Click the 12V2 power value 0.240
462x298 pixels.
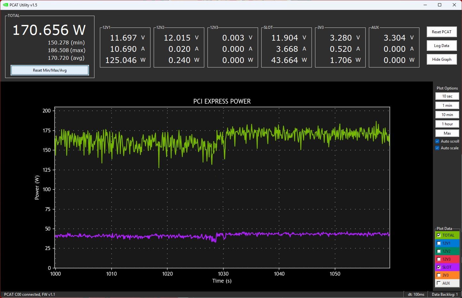[179, 60]
